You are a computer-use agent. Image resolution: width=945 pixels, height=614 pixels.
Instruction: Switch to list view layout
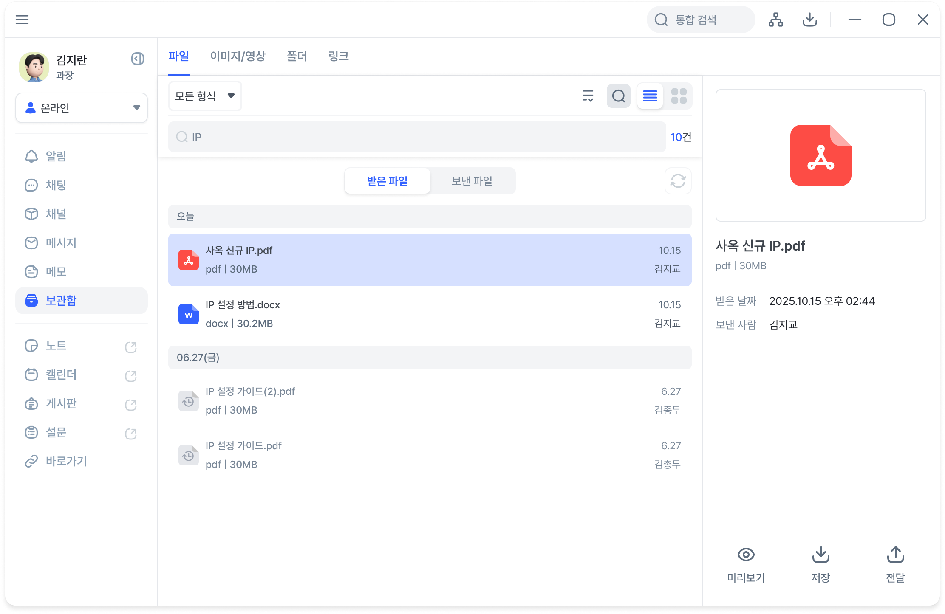click(x=650, y=96)
